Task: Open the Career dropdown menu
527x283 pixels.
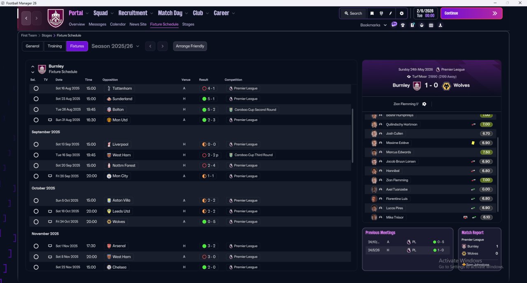Action: click(x=224, y=13)
